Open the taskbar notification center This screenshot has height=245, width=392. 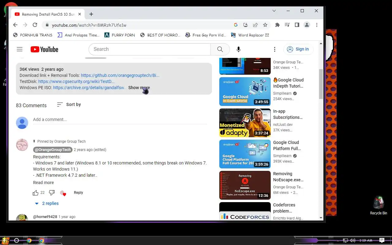coord(382,240)
